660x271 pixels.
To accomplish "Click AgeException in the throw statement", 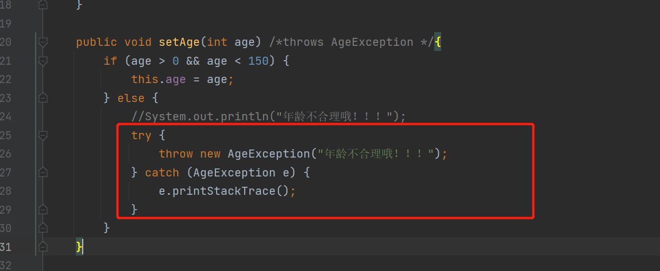I will [x=269, y=154].
